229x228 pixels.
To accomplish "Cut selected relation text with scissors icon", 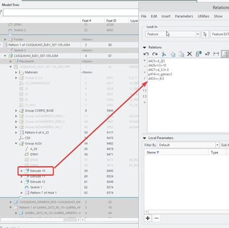I will (164, 54).
